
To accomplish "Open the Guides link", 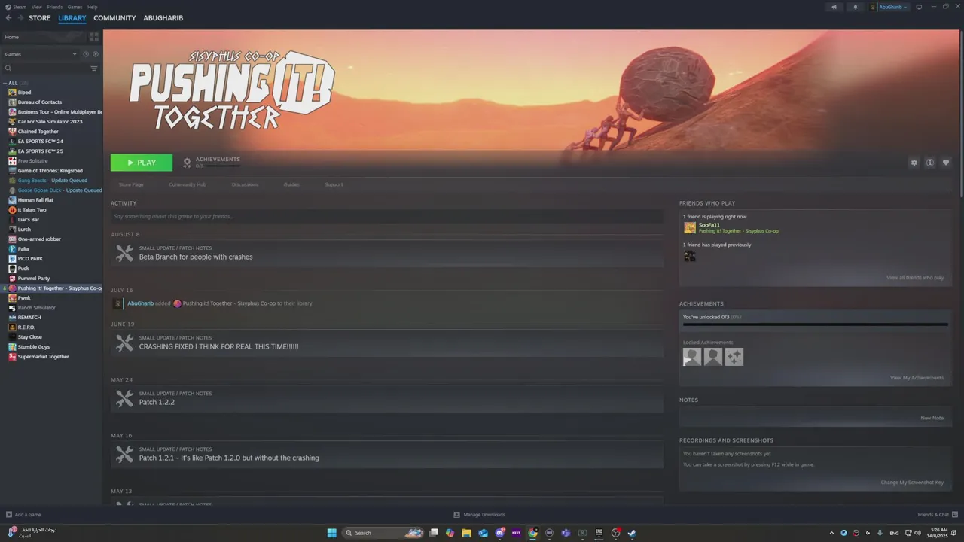I will 291,184.
